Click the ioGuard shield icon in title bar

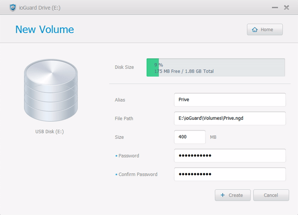(13, 7)
